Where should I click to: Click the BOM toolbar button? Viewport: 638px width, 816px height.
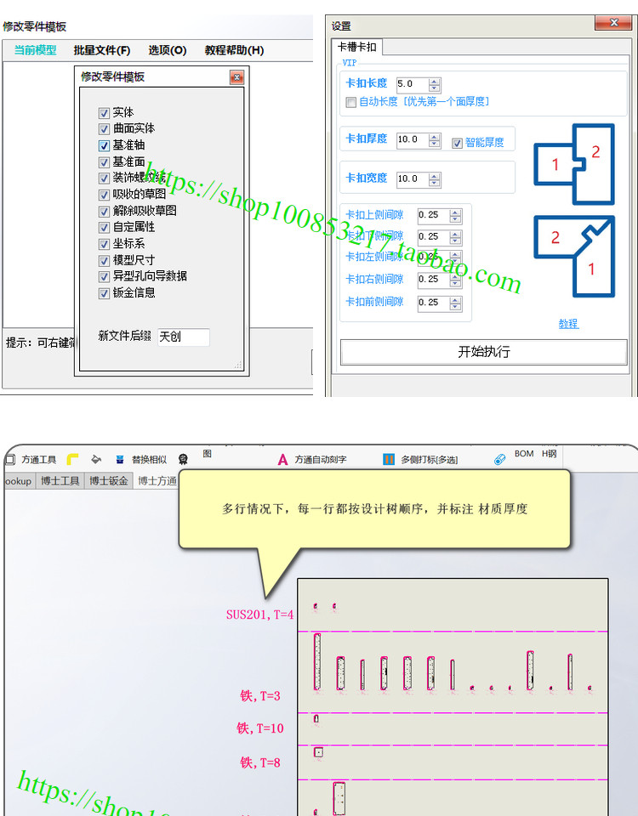pyautogui.click(x=524, y=454)
